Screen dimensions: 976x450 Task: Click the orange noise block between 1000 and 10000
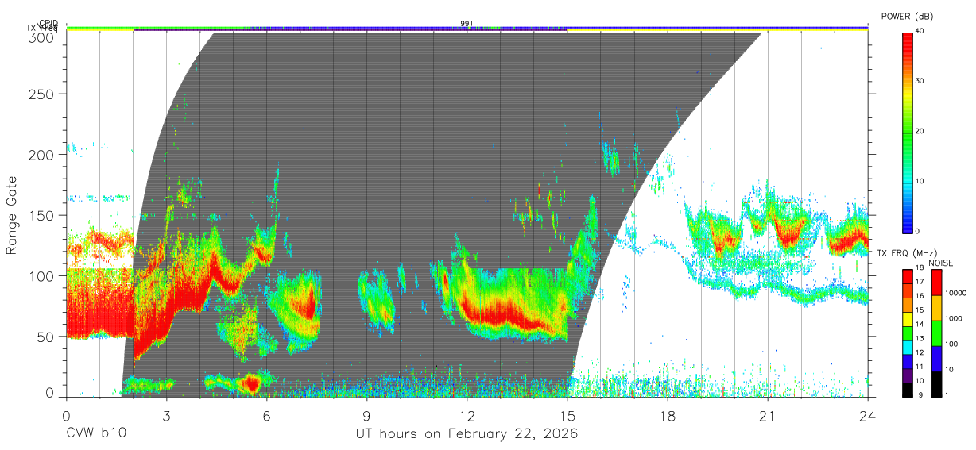(x=936, y=308)
